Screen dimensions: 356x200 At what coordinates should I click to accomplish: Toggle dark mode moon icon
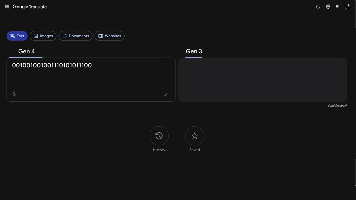pyautogui.click(x=318, y=7)
